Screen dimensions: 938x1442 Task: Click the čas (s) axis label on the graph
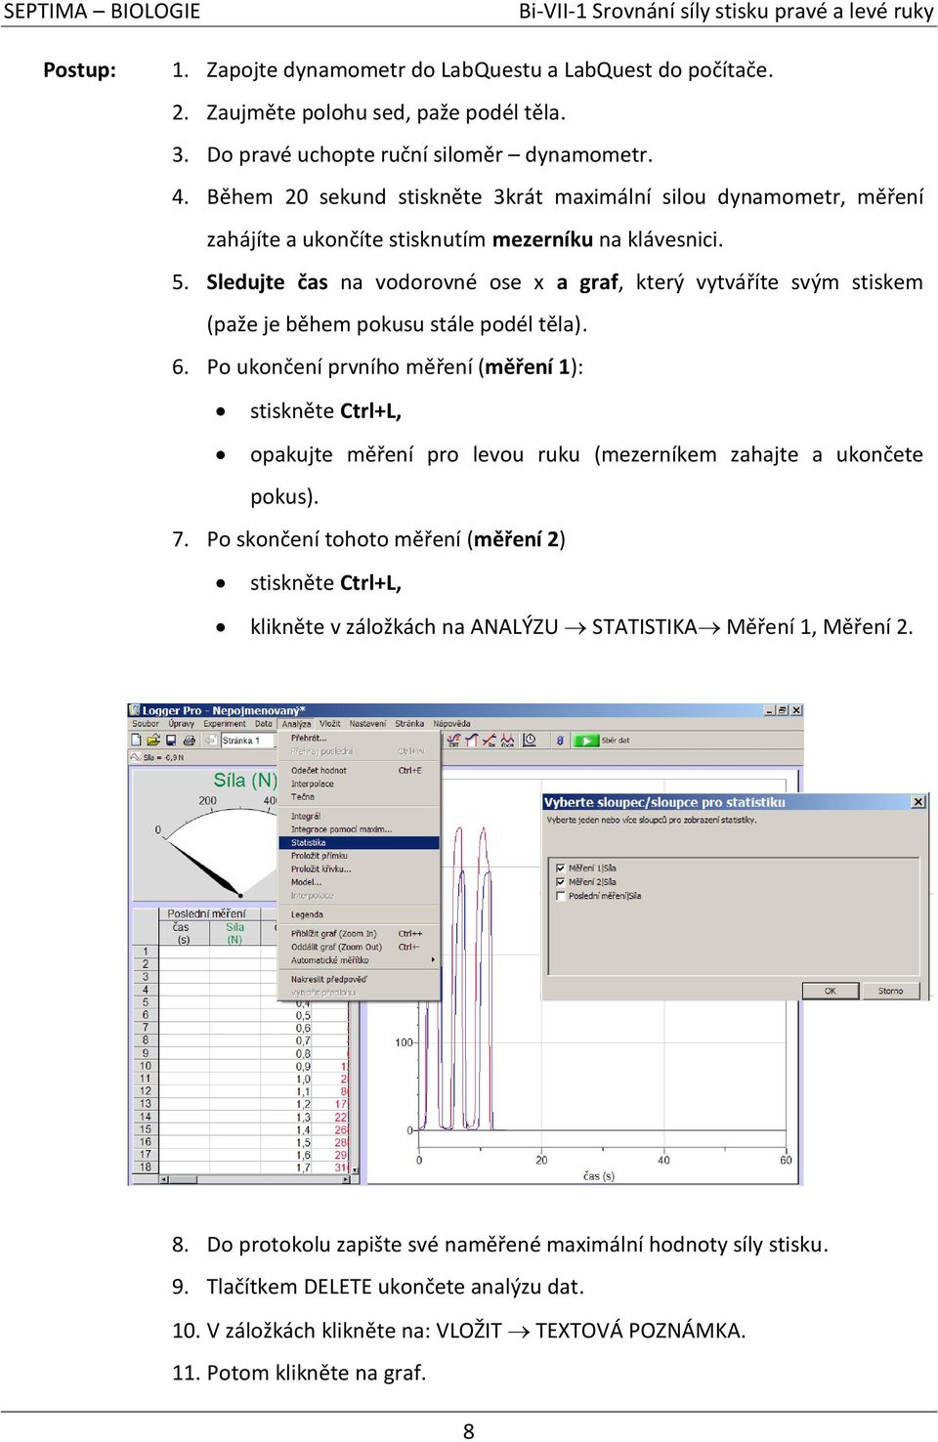pyautogui.click(x=599, y=1175)
